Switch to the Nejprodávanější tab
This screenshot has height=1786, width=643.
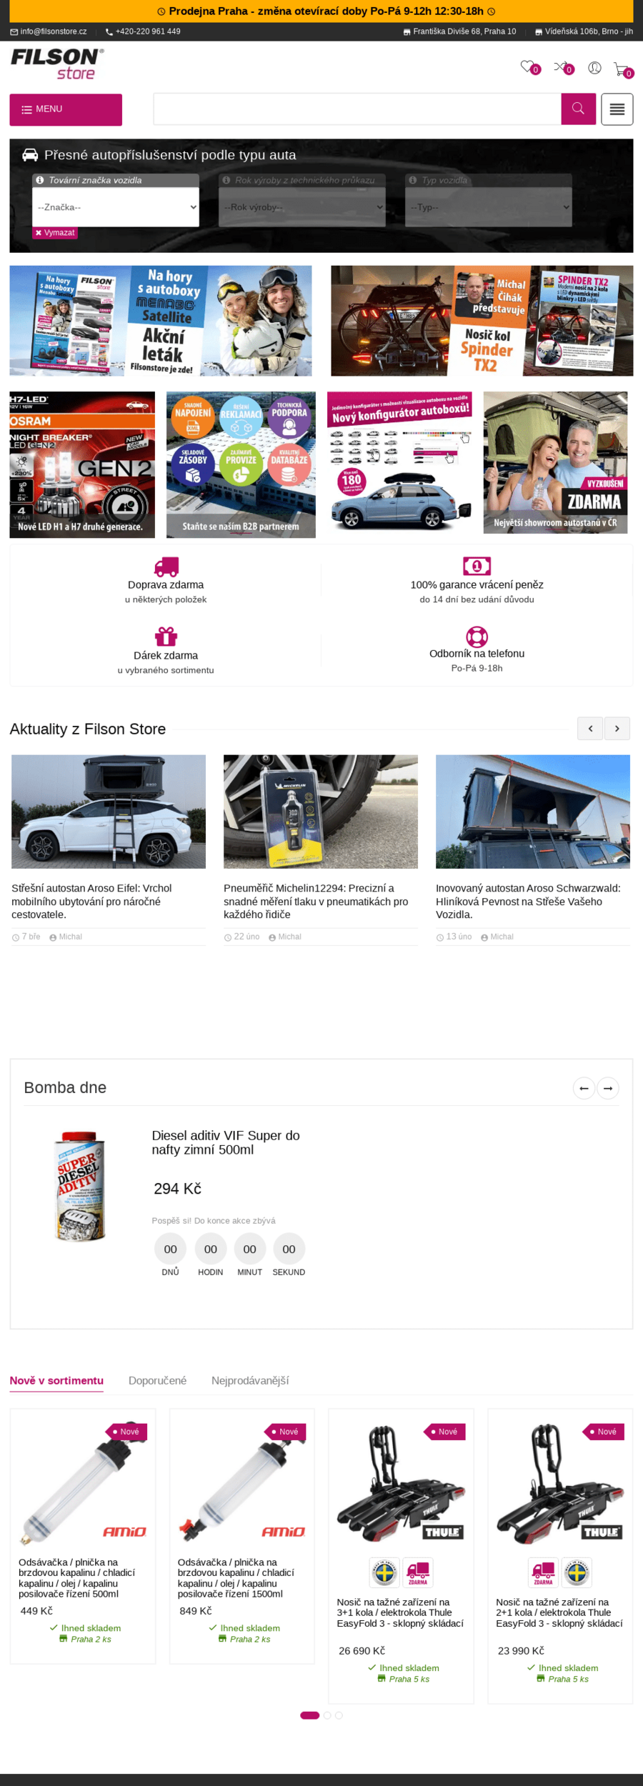(x=250, y=1380)
